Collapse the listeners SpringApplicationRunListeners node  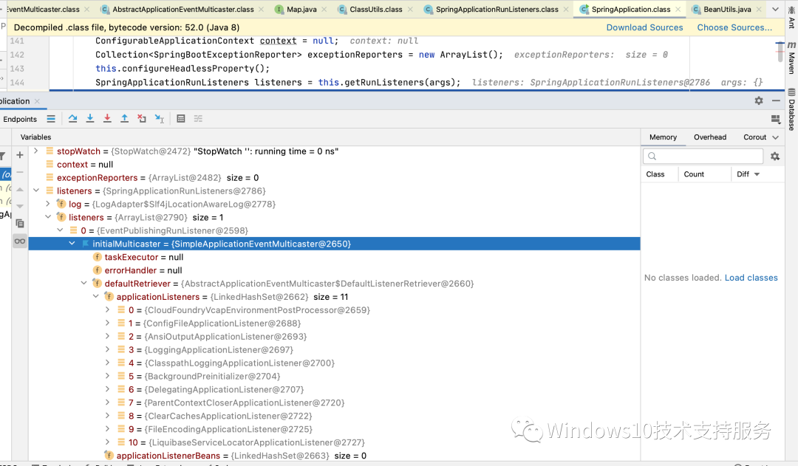point(35,191)
